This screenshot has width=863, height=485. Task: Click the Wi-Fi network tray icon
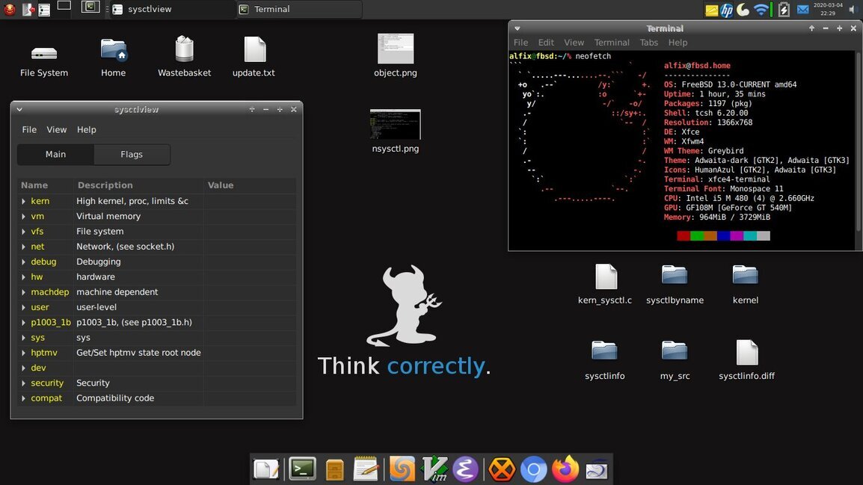tap(761, 10)
